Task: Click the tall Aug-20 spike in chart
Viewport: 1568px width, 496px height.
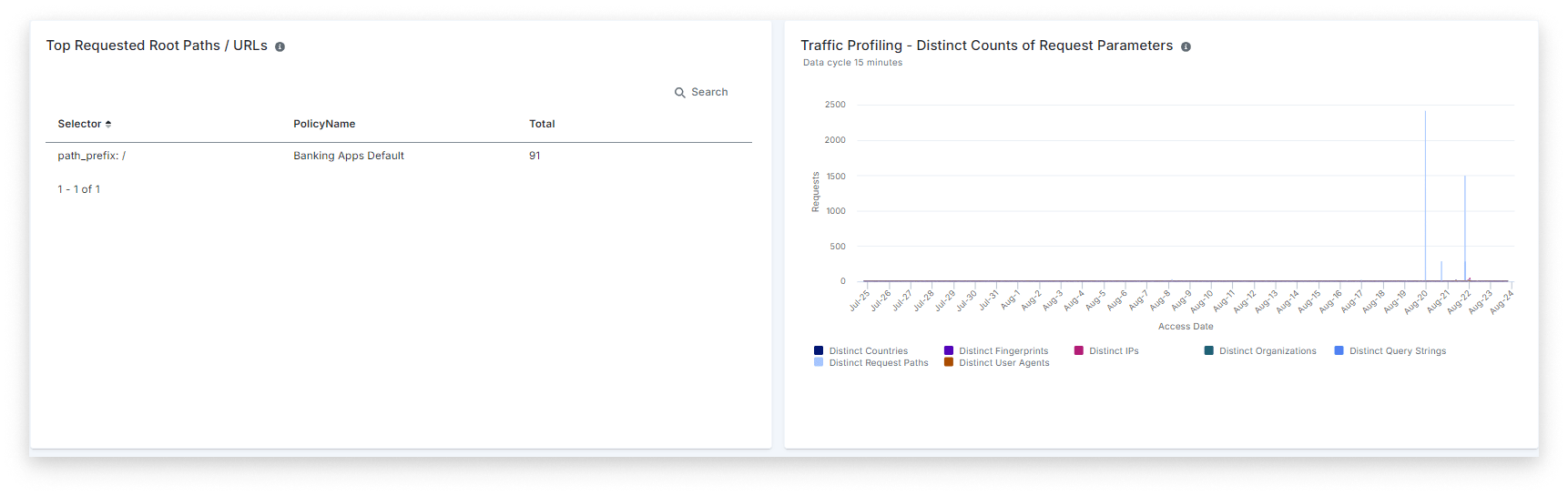Action: tap(1425, 182)
